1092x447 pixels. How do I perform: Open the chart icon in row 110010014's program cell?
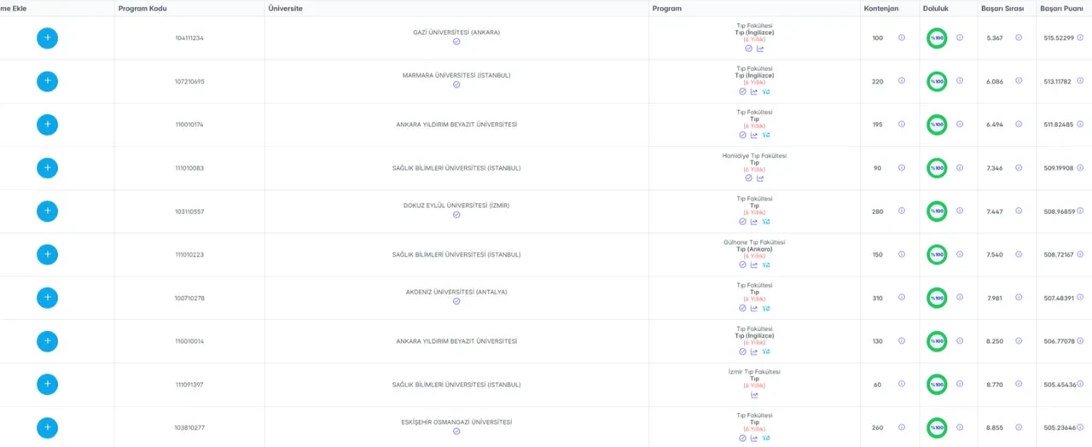click(x=754, y=351)
